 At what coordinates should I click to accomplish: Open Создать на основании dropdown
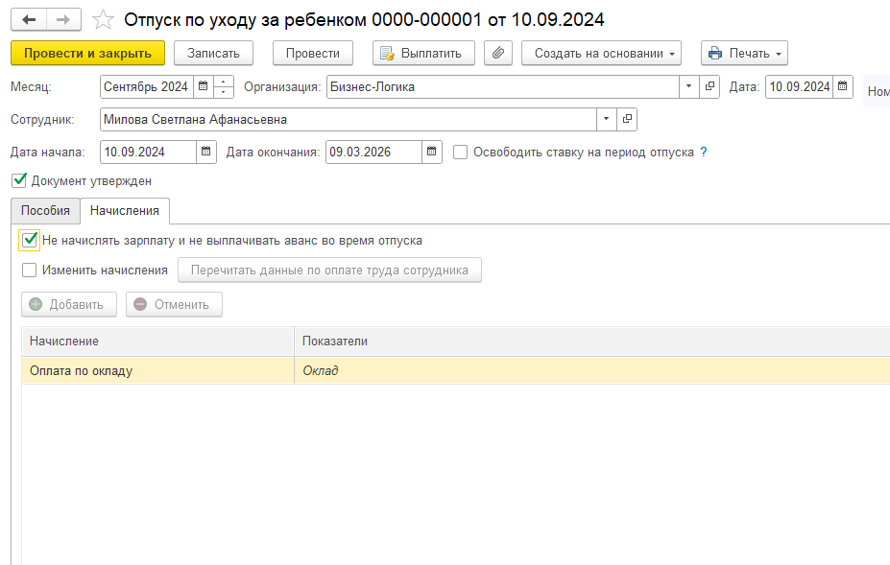[601, 54]
